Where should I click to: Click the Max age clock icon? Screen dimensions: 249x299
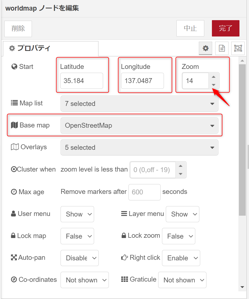pos(14,192)
